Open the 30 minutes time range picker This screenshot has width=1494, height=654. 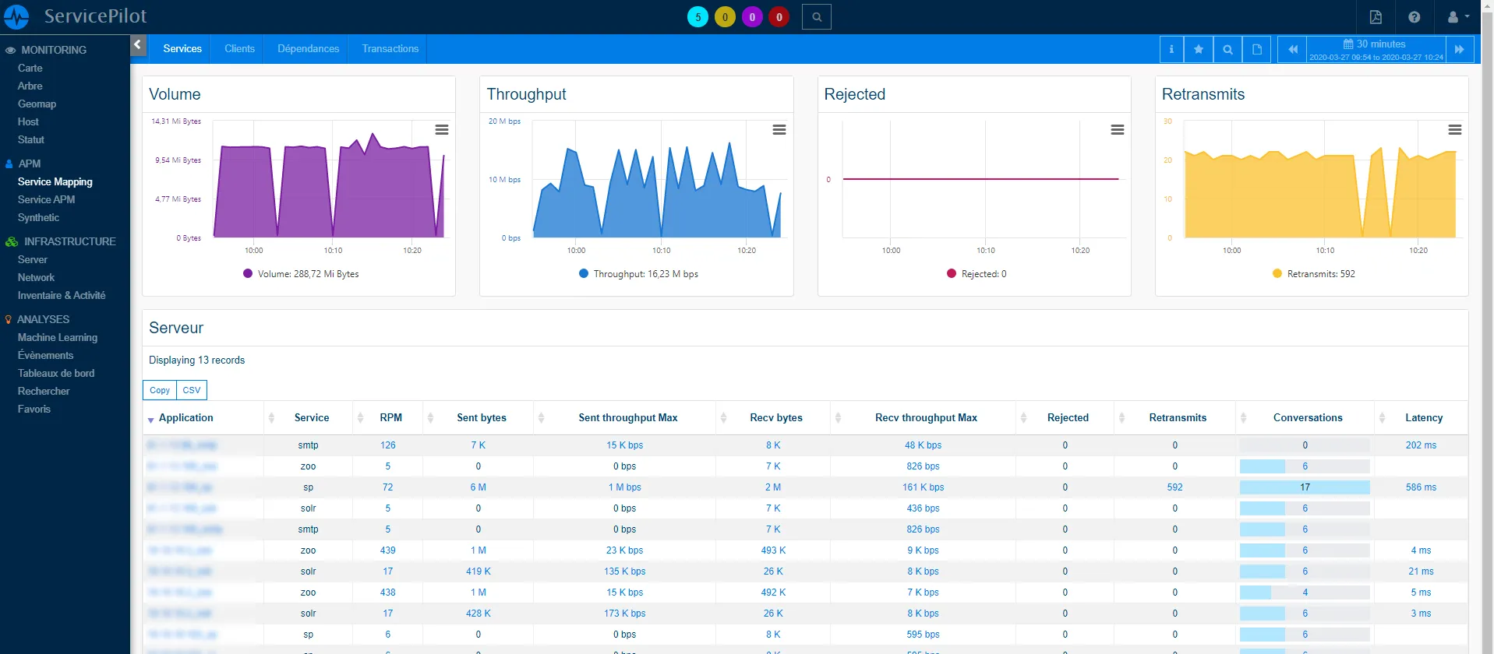[x=1376, y=49]
